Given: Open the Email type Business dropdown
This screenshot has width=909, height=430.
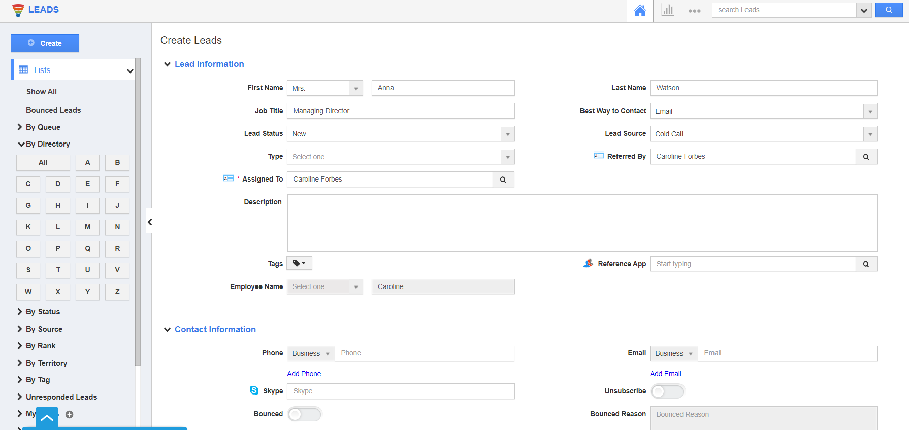Looking at the screenshot, I should click(x=674, y=353).
